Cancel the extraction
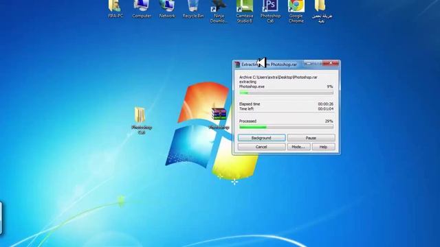 [261, 147]
